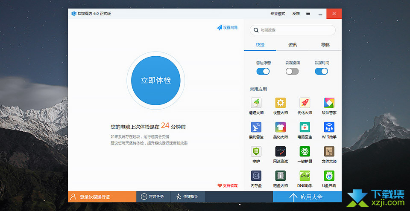Click the 软媒魔方 logo in title bar
Image resolution: width=410 pixels, height=211 pixels.
74,14
